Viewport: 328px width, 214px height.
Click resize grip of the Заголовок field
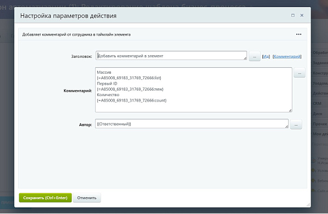point(245,58)
